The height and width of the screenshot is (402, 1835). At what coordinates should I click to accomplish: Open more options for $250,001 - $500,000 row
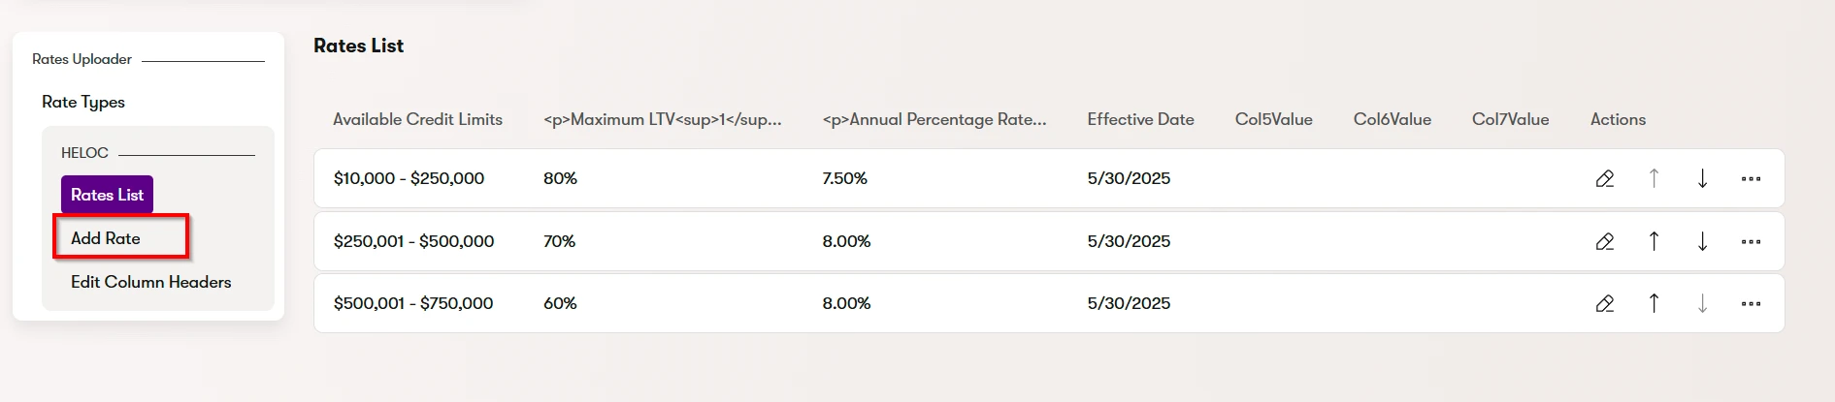coord(1751,241)
